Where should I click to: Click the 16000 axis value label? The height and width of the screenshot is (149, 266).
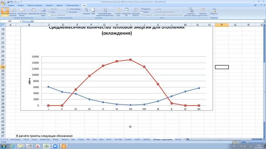[35, 57]
